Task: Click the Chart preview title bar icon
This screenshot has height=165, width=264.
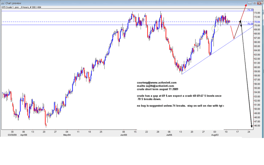Action: (x=3, y=3)
